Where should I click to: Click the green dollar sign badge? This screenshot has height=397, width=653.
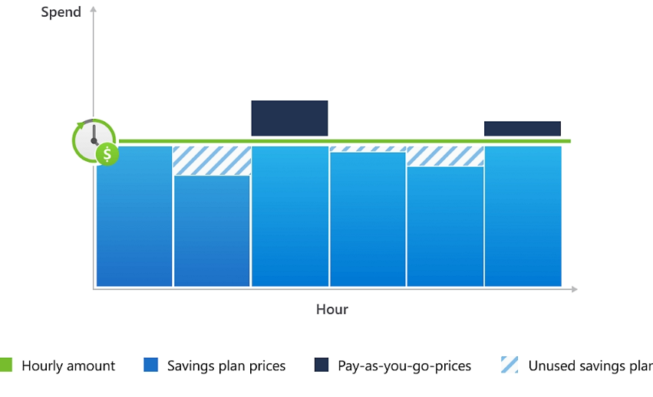[107, 154]
